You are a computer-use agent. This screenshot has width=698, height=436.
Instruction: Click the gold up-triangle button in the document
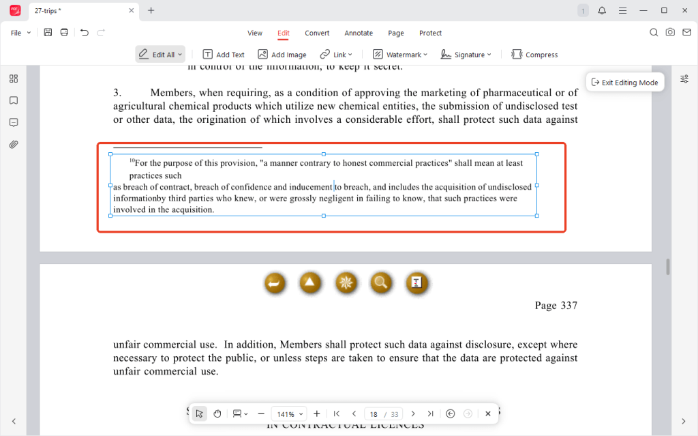(x=310, y=282)
